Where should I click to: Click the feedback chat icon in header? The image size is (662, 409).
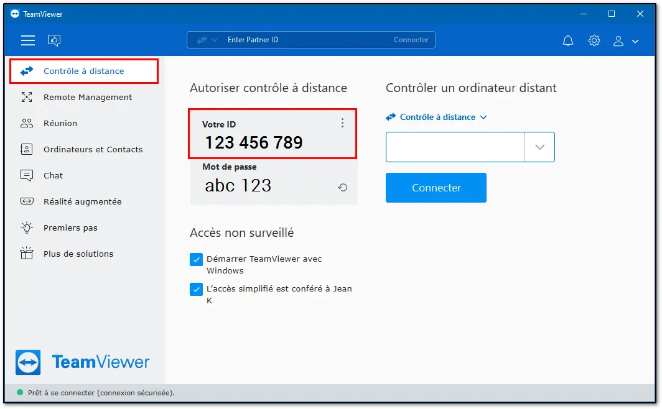54,40
